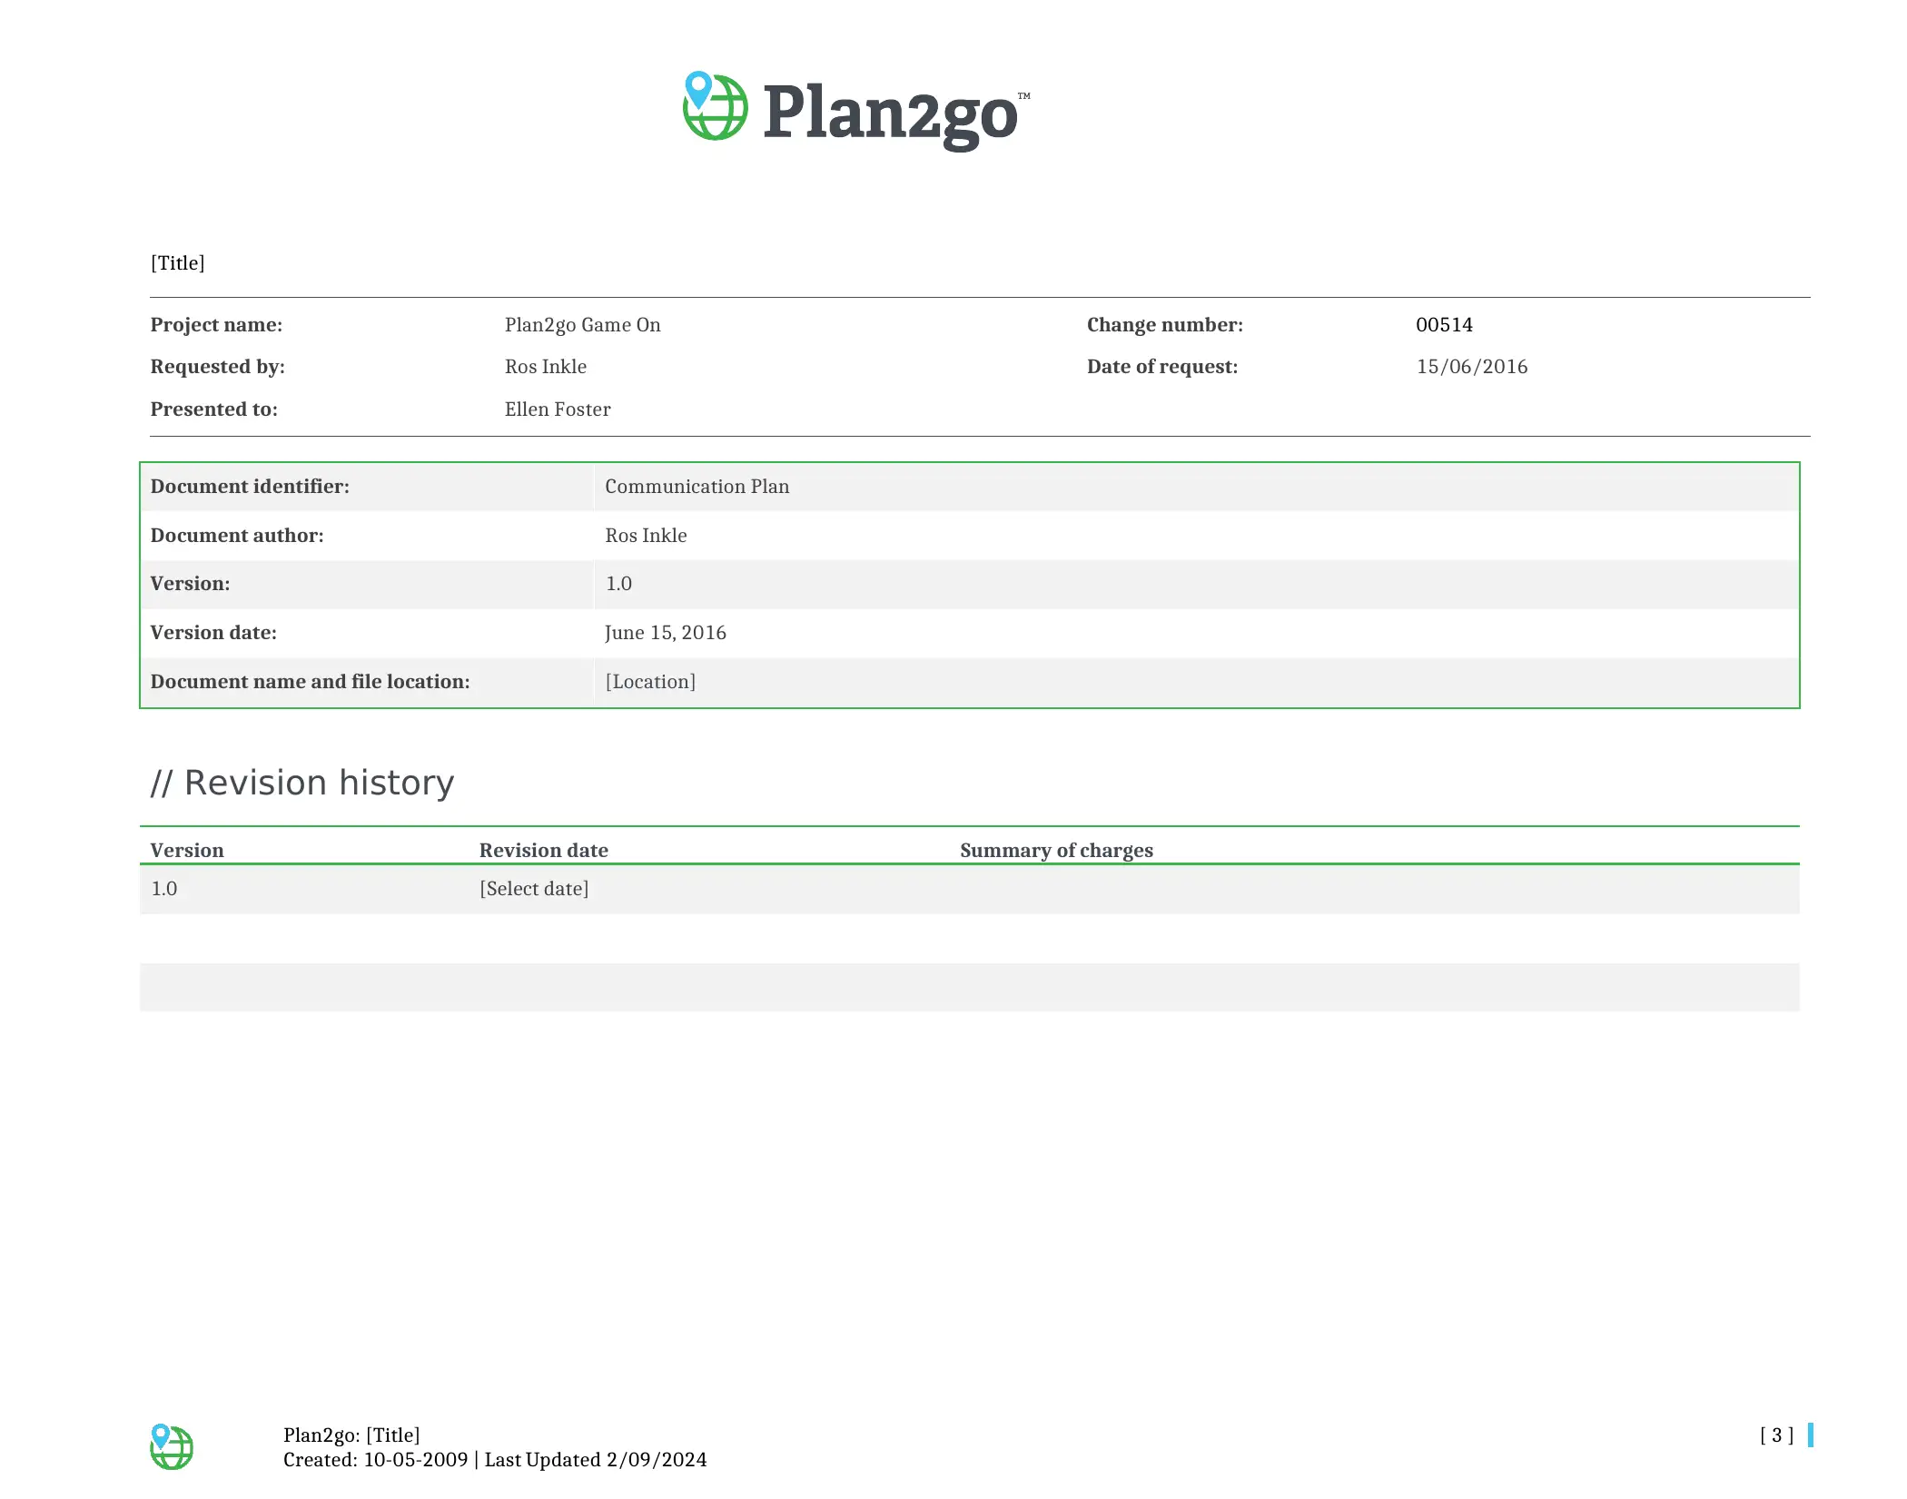Click 'Ros Inkle' in the Document author row
Image resolution: width=1907 pixels, height=1499 pixels.
click(x=646, y=536)
